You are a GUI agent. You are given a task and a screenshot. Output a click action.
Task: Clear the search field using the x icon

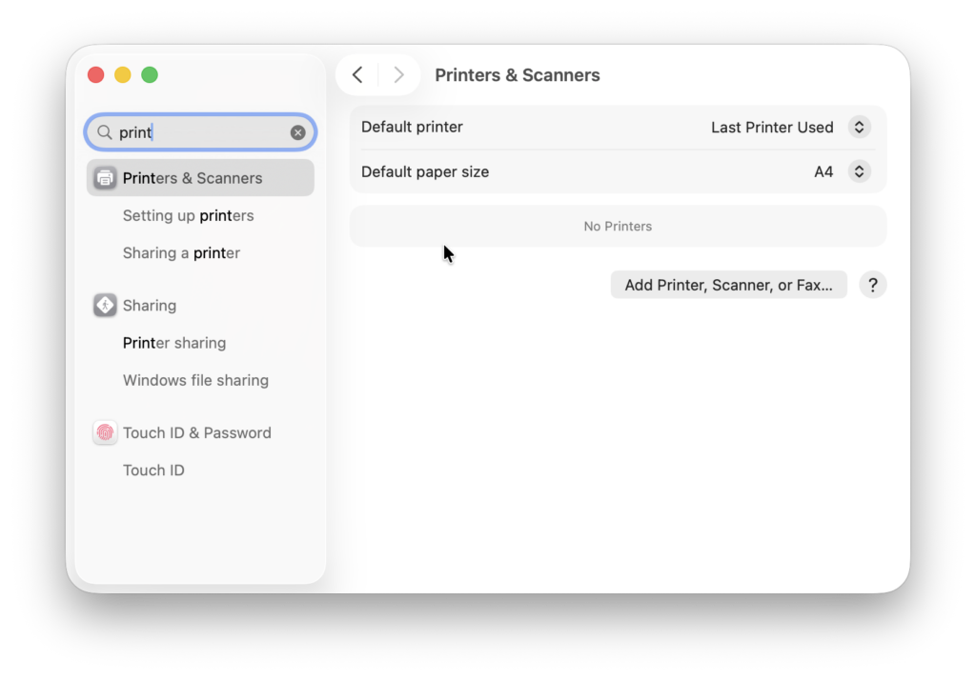pyautogui.click(x=297, y=132)
